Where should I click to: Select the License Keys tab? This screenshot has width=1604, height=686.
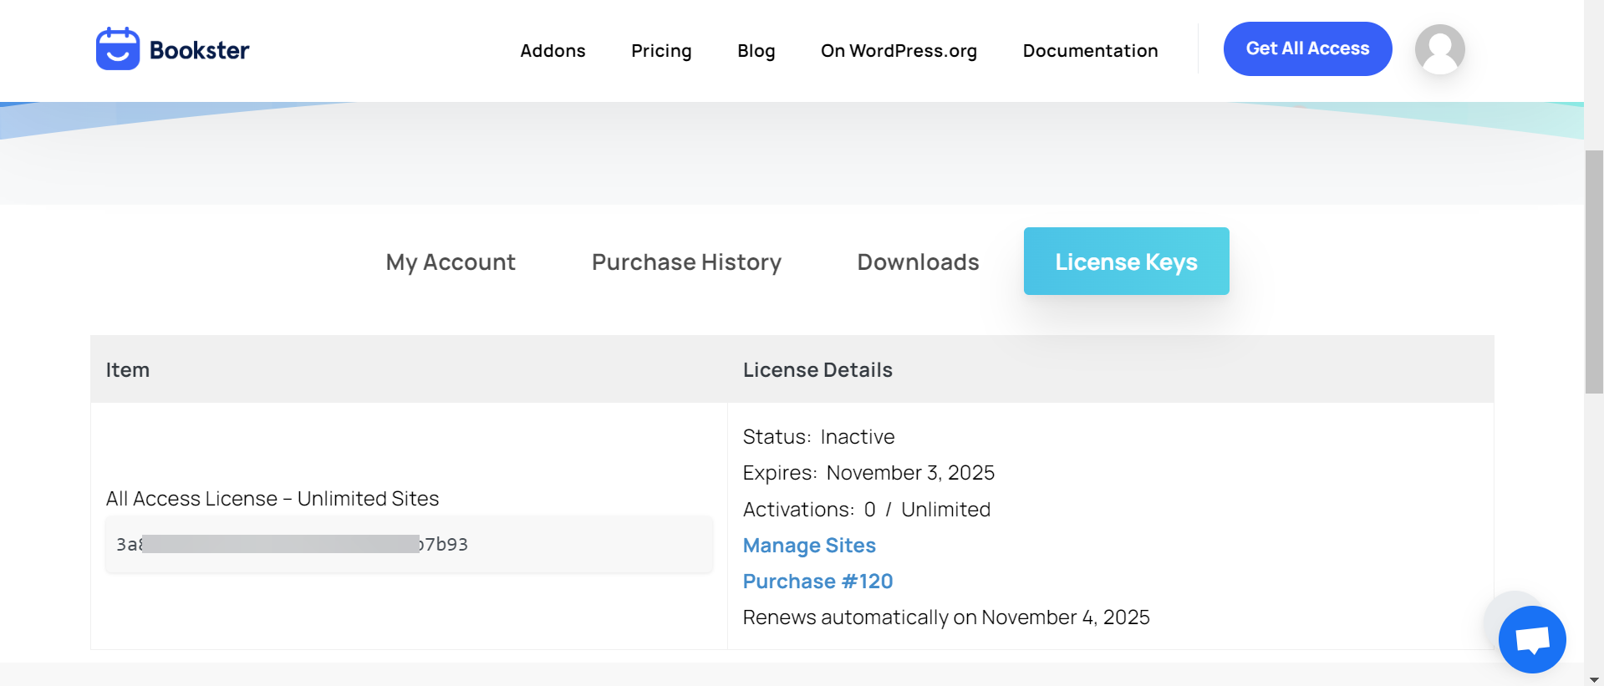(x=1126, y=262)
